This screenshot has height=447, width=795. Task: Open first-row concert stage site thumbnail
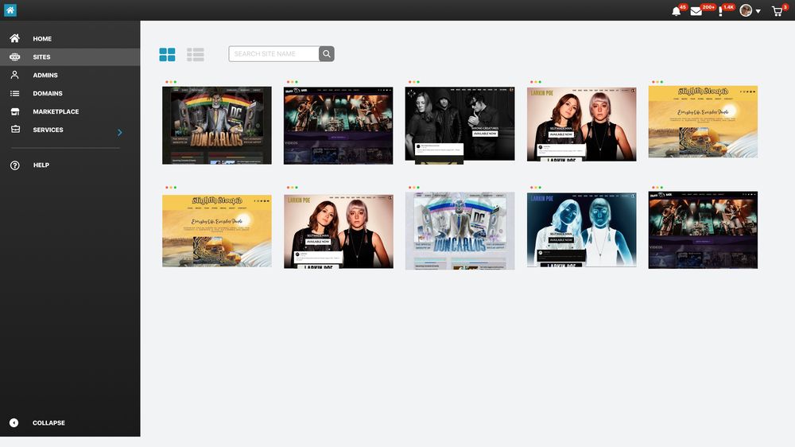coord(338,126)
